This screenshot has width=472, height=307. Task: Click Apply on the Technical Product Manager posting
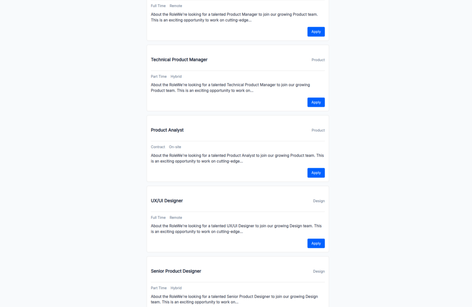(316, 102)
